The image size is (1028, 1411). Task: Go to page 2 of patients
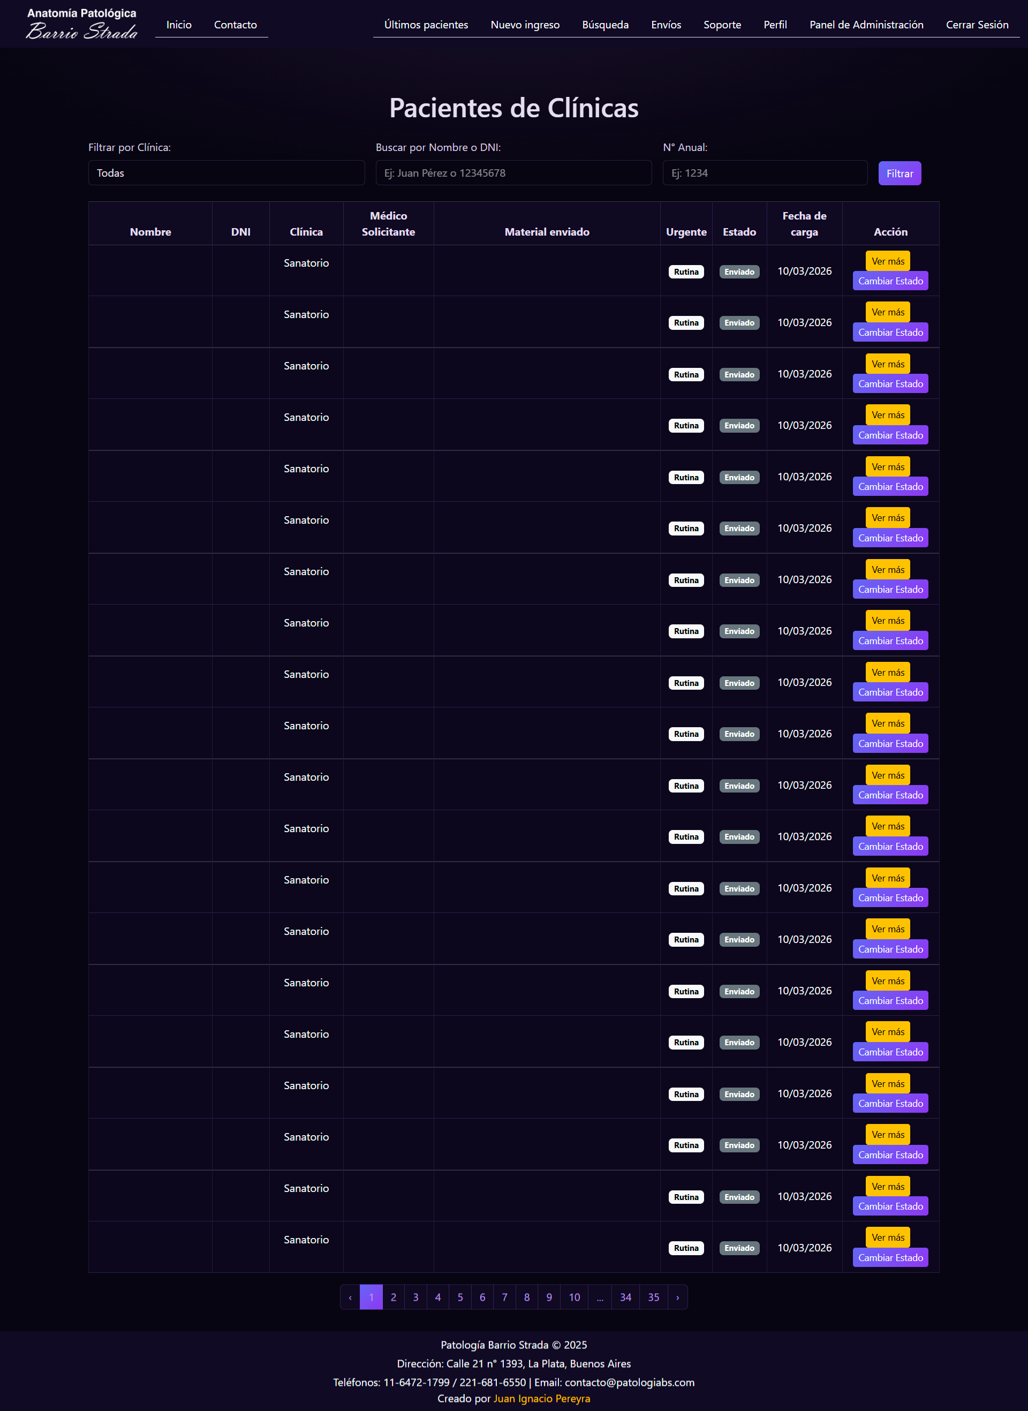(394, 1297)
